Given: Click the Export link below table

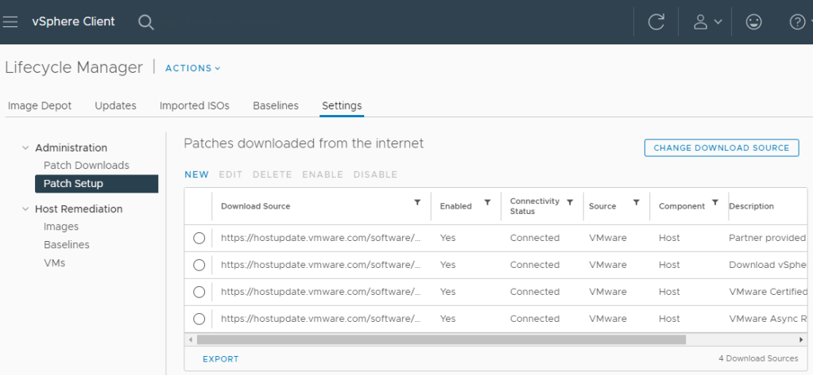Looking at the screenshot, I should click(x=220, y=359).
